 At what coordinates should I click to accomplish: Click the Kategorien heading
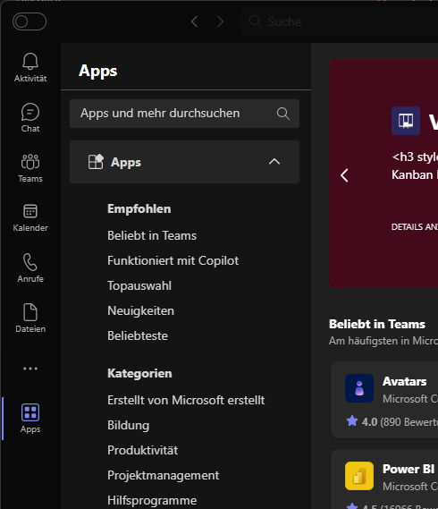coord(139,373)
